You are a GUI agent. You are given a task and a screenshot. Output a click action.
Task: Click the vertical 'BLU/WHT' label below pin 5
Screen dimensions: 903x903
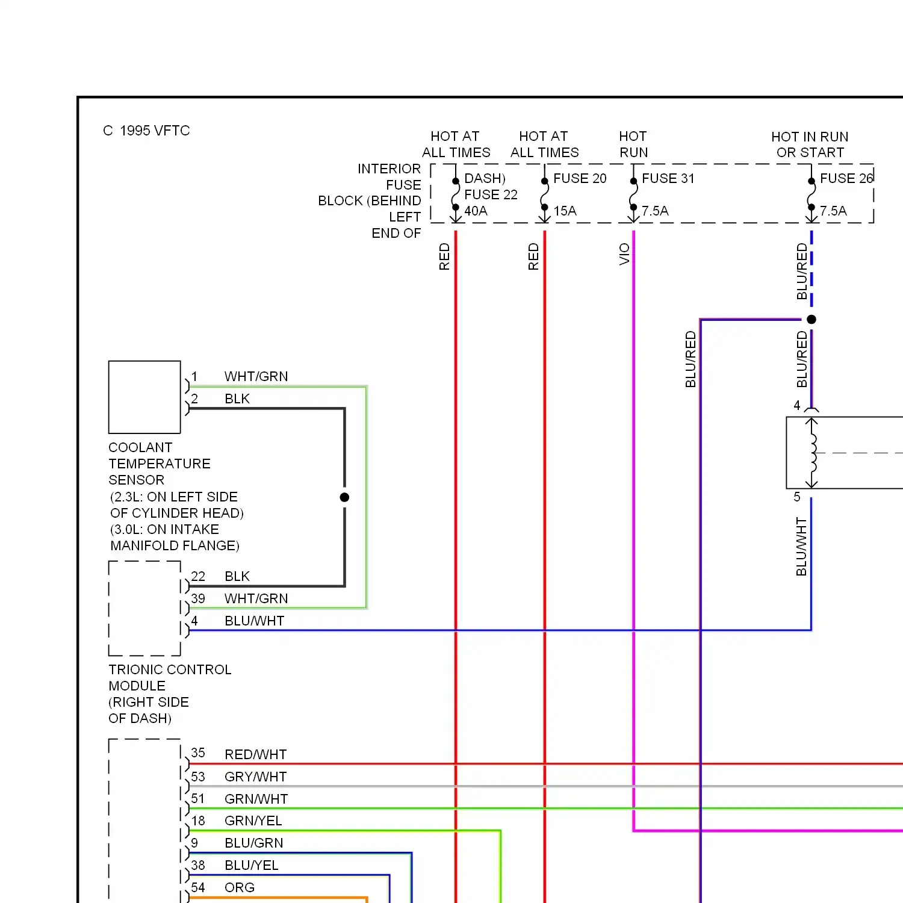[801, 547]
